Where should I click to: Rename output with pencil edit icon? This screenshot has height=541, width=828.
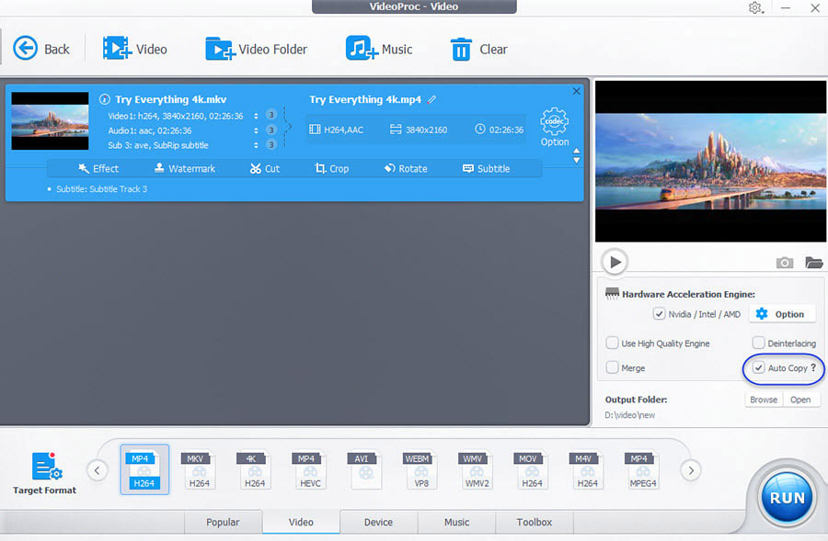coord(432,99)
